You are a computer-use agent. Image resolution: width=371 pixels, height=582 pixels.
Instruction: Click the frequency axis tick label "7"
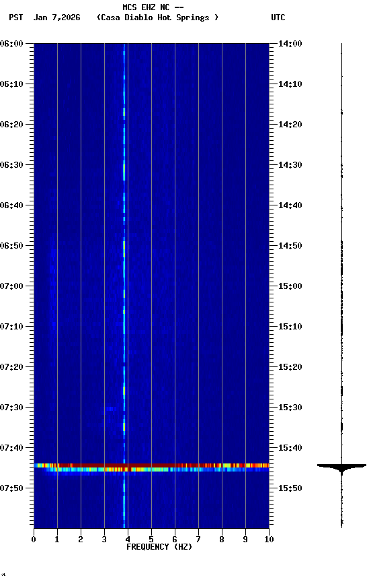(x=198, y=540)
